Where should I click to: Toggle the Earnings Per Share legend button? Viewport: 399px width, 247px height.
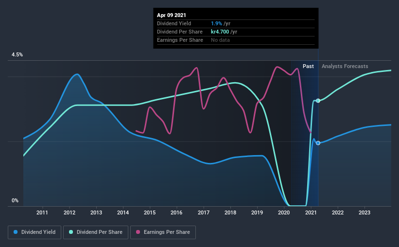pos(163,232)
